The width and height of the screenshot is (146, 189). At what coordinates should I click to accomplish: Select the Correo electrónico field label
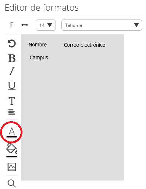click(x=85, y=45)
